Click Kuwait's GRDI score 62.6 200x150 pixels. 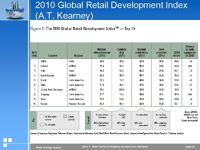[x=176, y=66]
